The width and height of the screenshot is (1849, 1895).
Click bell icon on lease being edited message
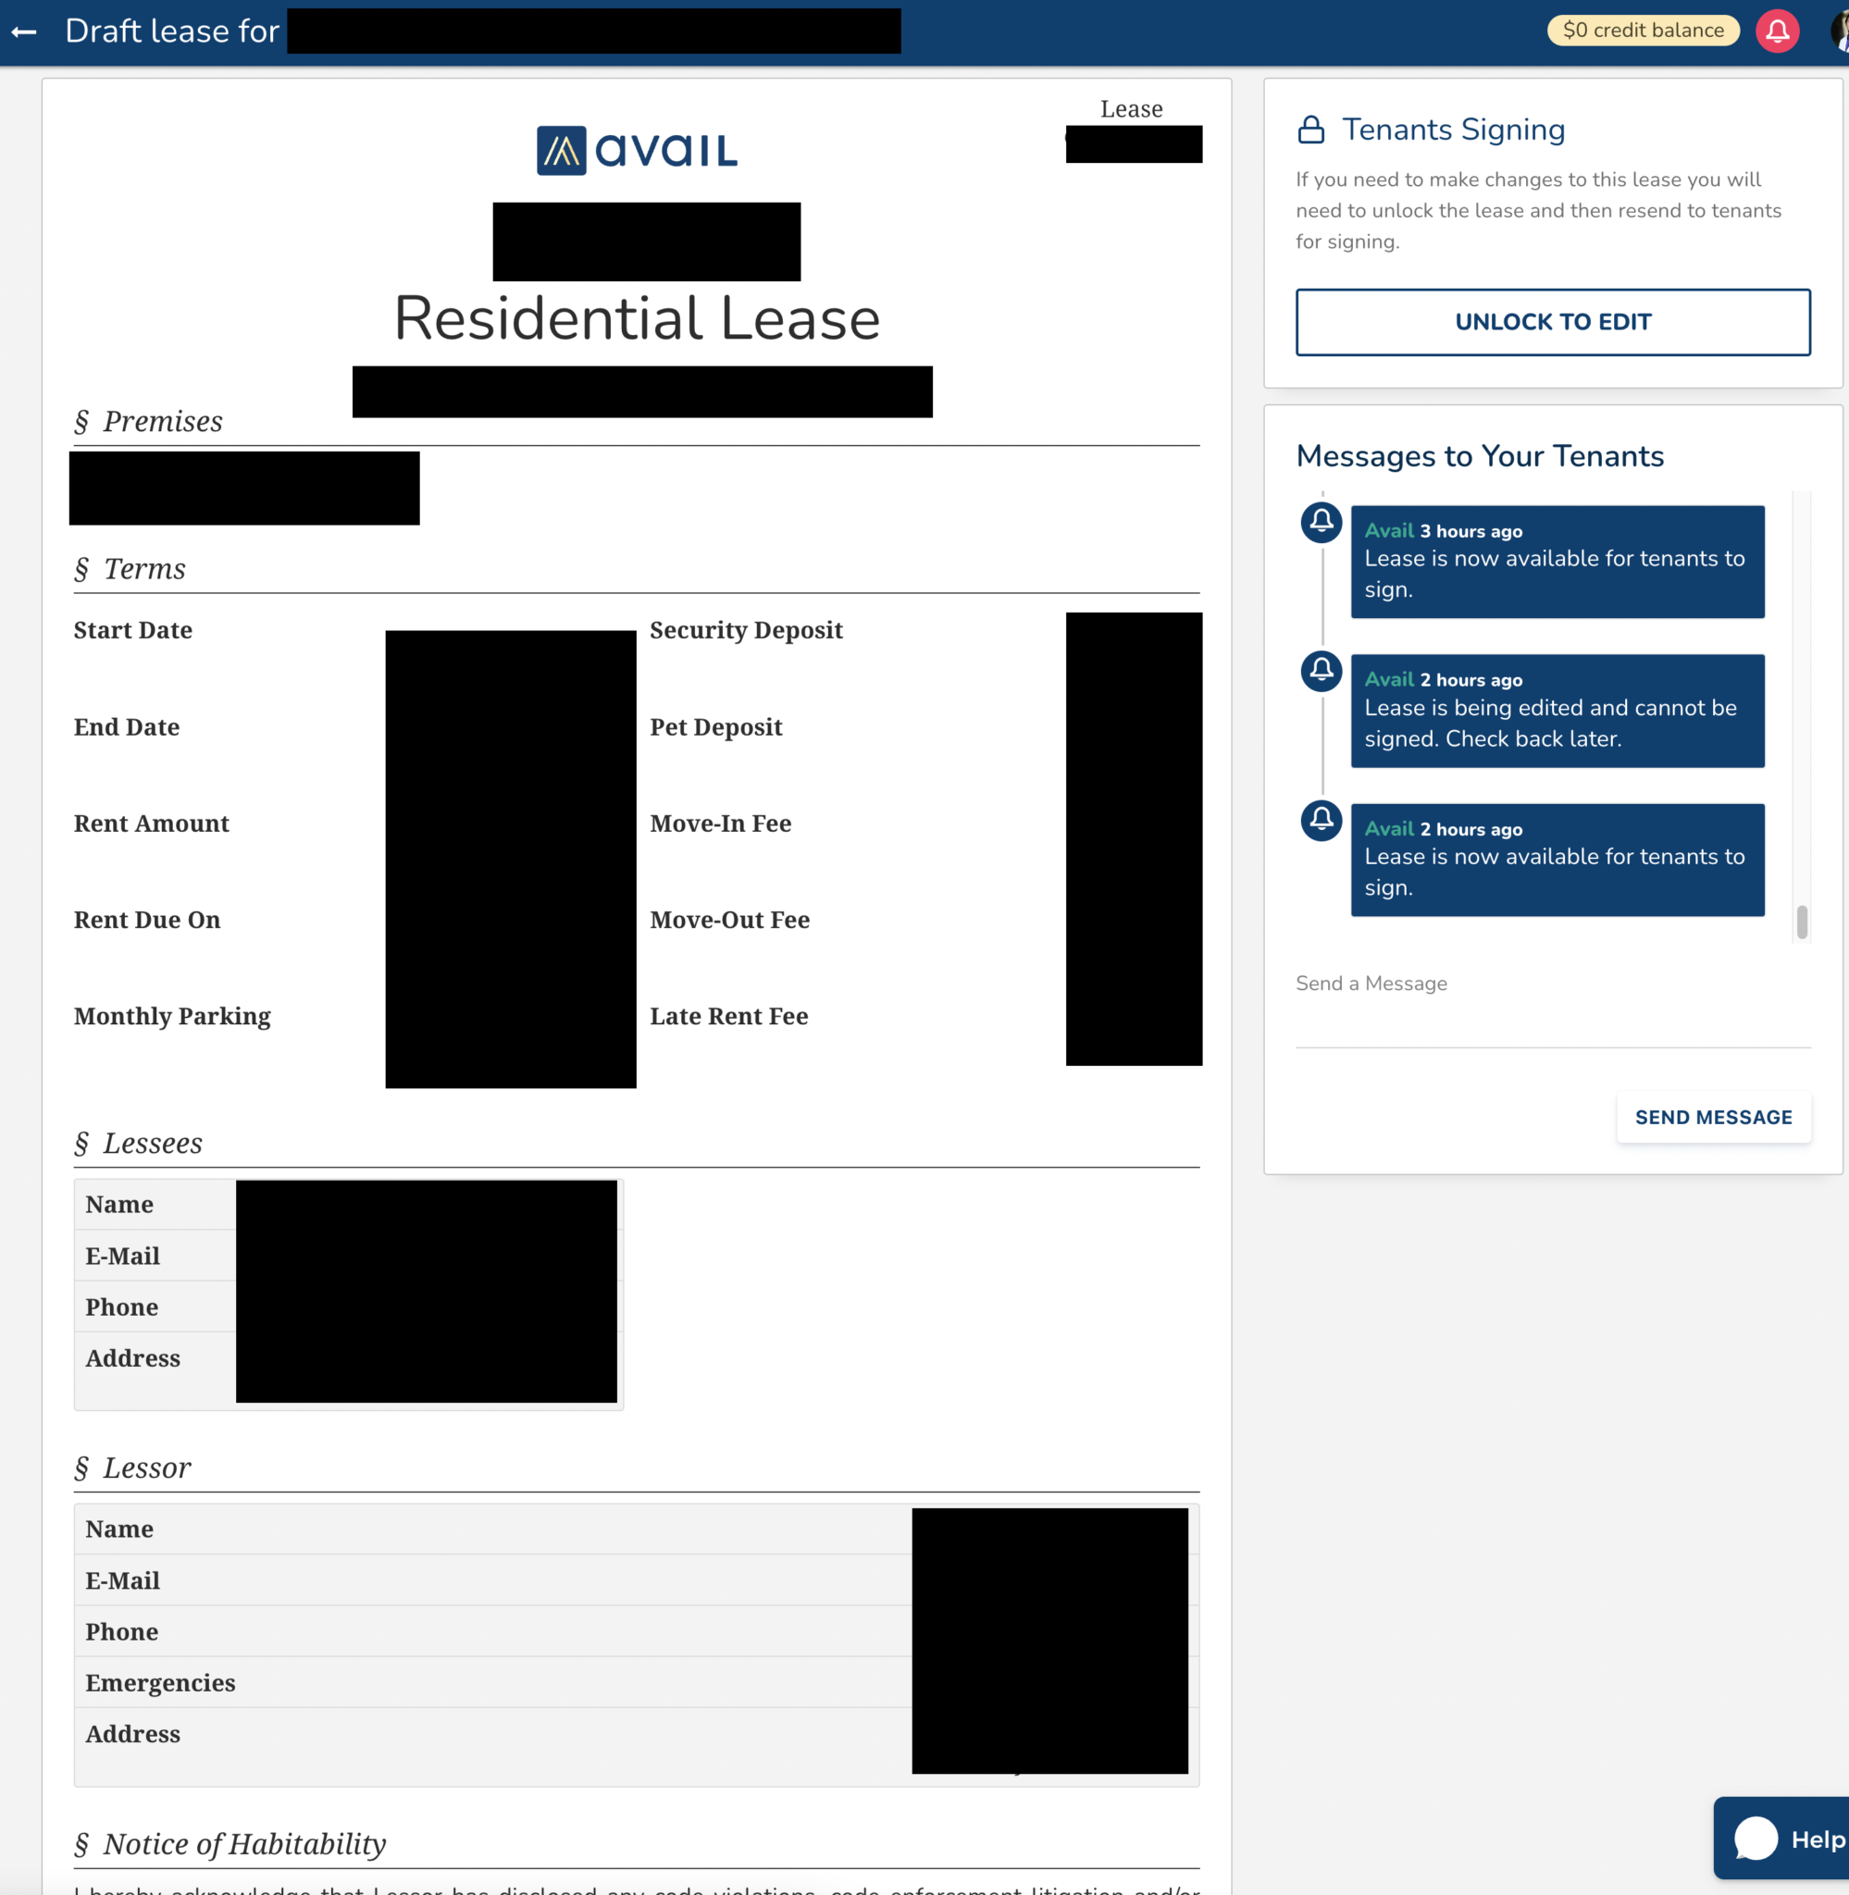point(1321,670)
